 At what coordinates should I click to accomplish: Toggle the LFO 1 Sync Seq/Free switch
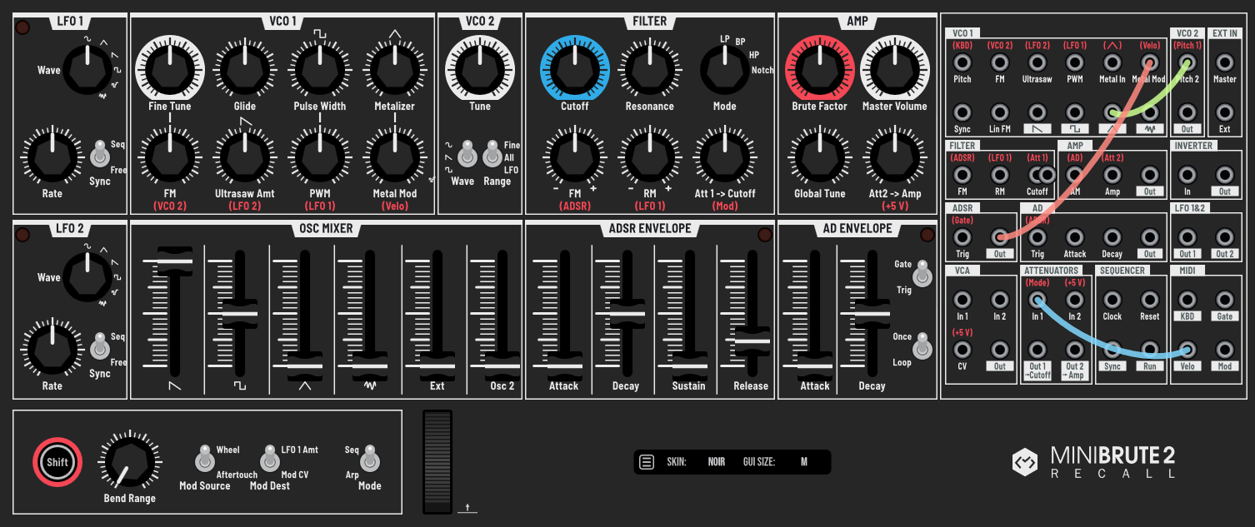coord(99,156)
